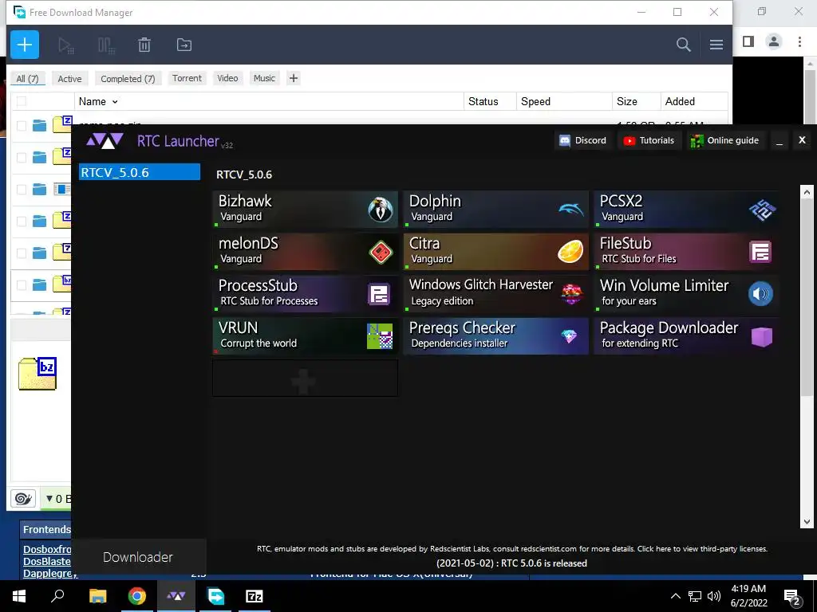The height and width of the screenshot is (612, 817).
Task: Click the empty plus add tile
Action: pos(305,379)
